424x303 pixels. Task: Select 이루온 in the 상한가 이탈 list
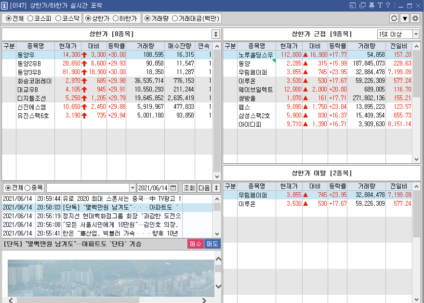tap(318, 204)
